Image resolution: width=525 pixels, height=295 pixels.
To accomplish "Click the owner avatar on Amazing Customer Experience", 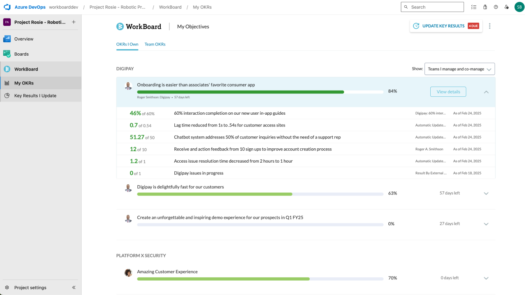I will [x=128, y=273].
